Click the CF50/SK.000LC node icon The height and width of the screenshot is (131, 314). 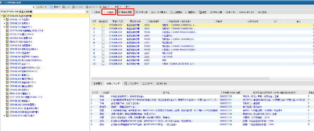tap(7, 108)
